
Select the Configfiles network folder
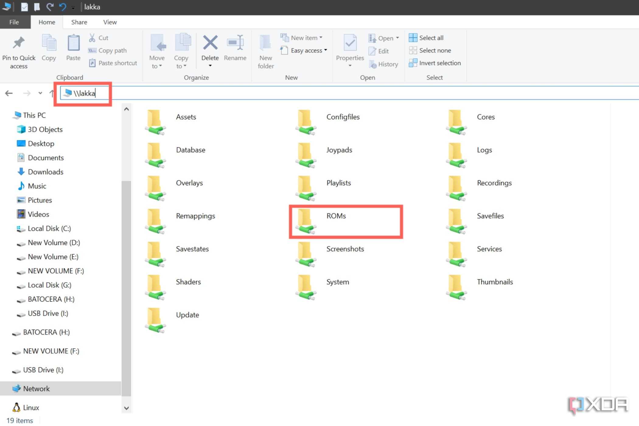[328, 122]
